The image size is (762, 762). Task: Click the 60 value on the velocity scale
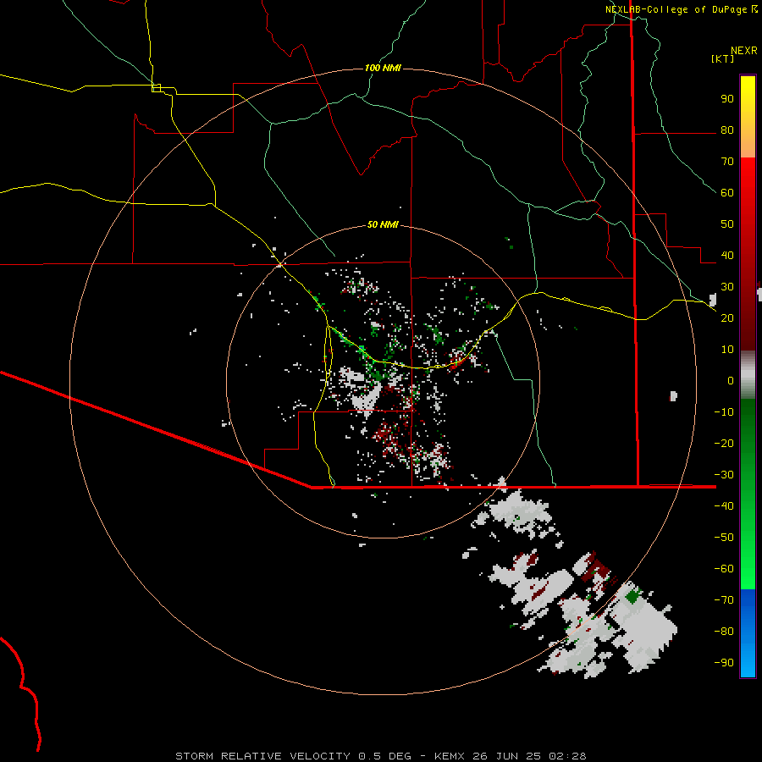727,193
